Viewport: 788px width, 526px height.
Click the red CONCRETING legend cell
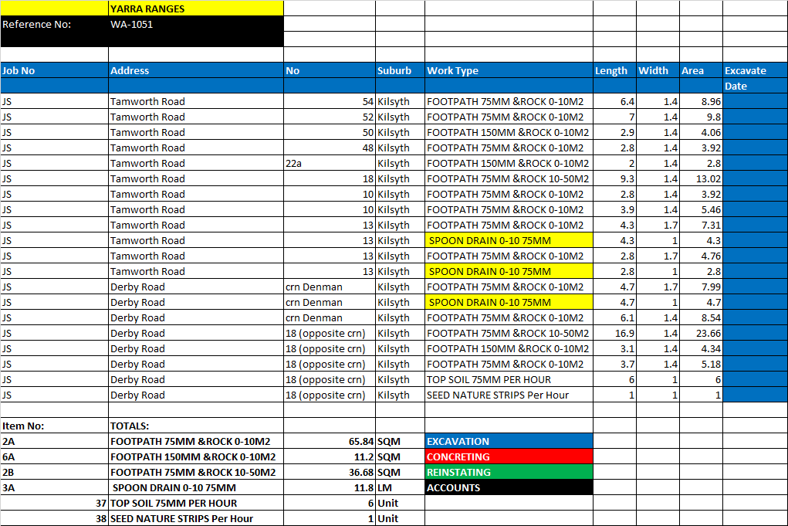coord(508,456)
